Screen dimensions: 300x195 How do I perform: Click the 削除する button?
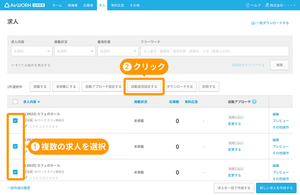pos(209,87)
